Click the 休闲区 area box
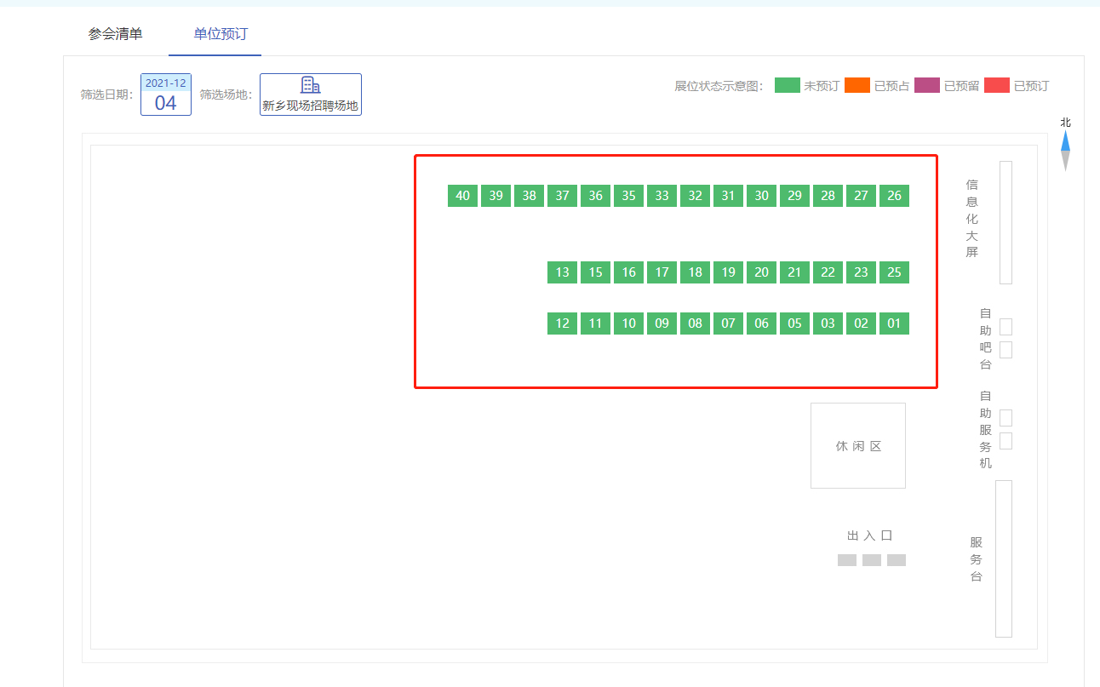1100x687 pixels. (857, 446)
